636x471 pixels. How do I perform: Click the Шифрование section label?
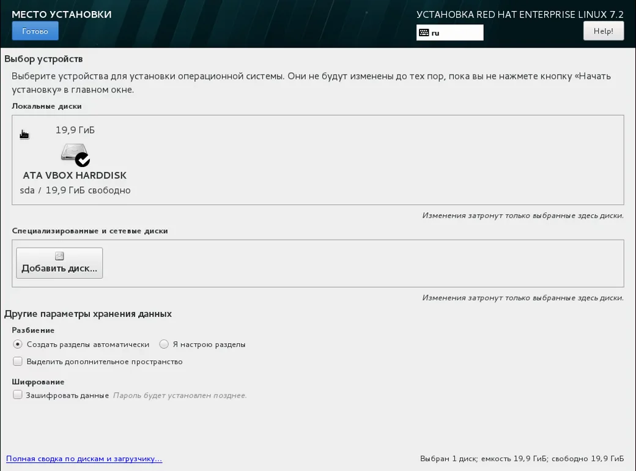(x=38, y=382)
